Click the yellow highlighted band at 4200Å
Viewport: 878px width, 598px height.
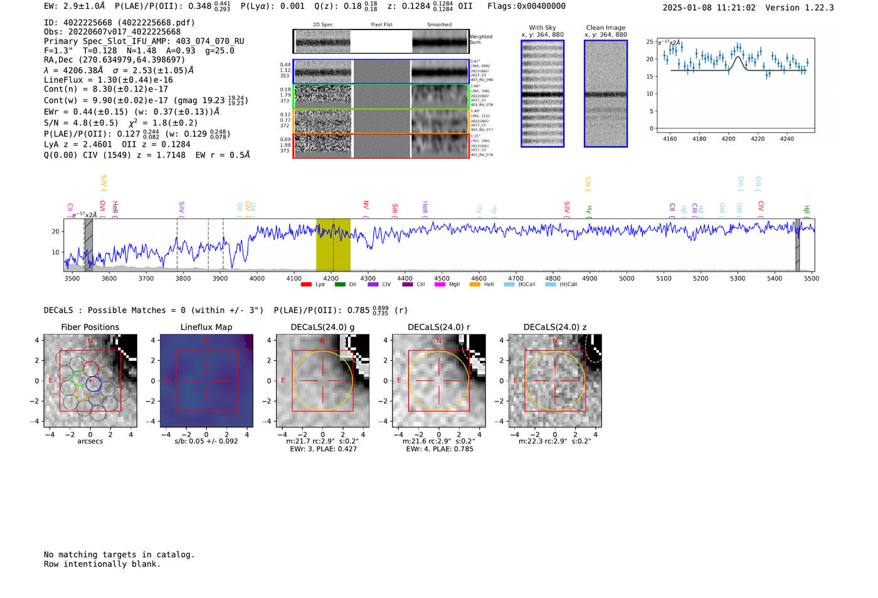(333, 245)
